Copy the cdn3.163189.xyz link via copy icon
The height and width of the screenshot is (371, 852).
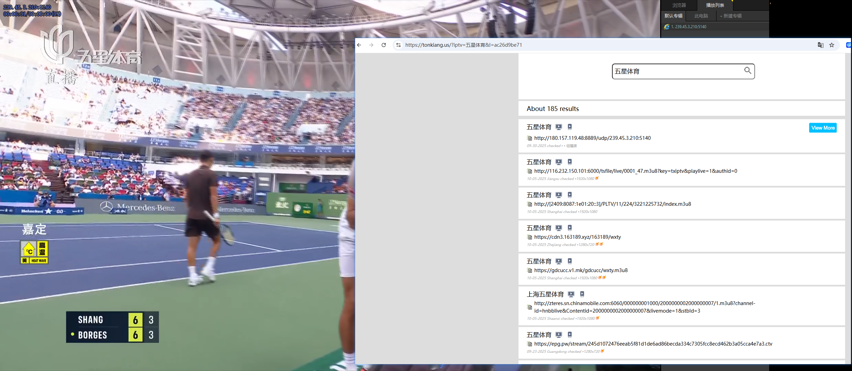click(529, 237)
